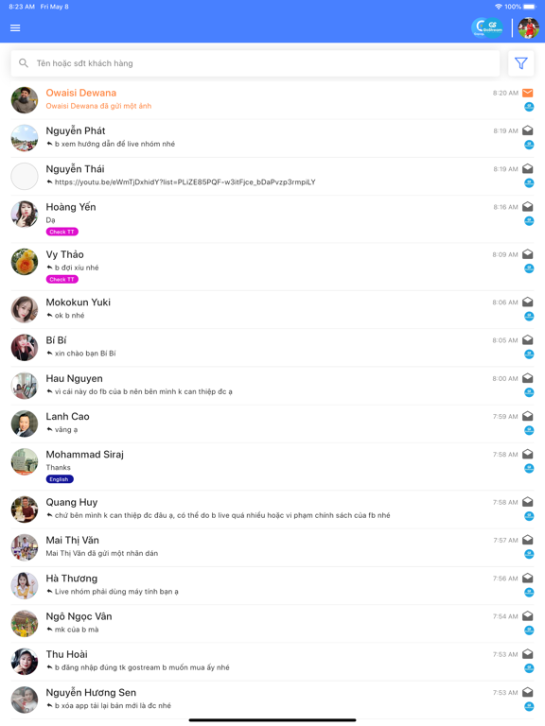Select the English tag under Mohammad Siraj

60,479
